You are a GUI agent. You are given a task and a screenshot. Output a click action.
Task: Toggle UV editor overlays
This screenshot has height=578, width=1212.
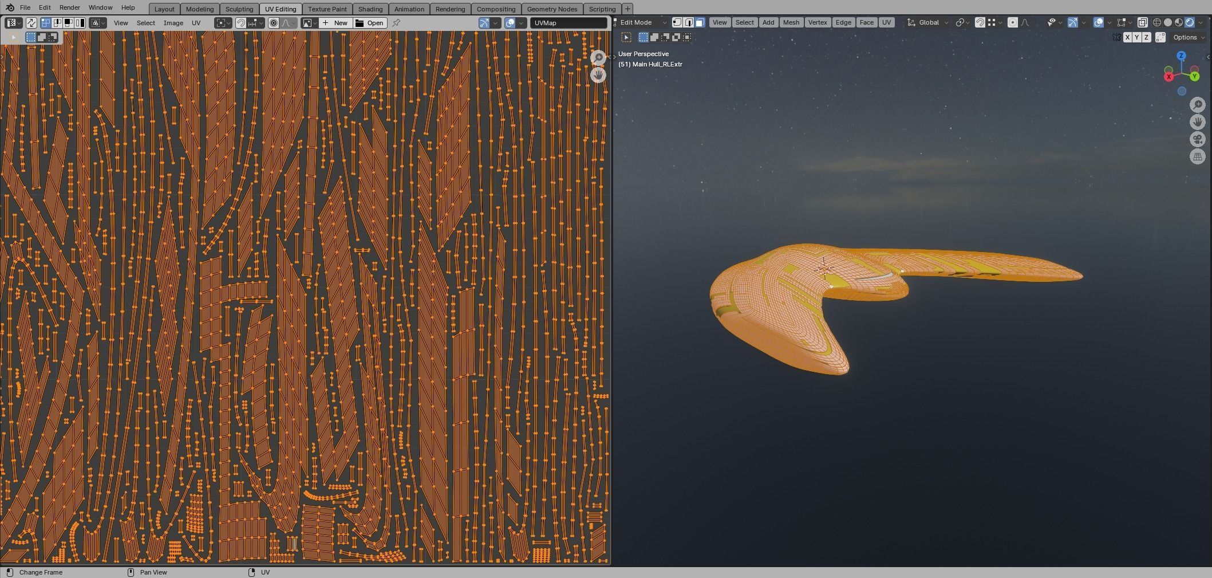coord(510,23)
